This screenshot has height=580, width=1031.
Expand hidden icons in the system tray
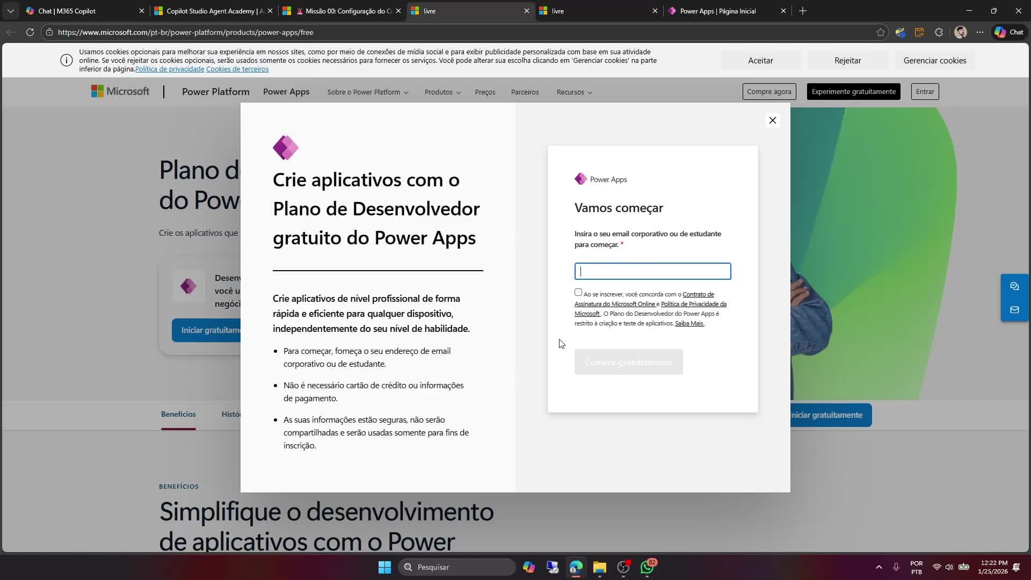[878, 567]
